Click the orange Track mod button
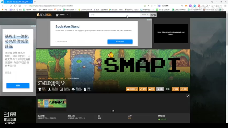The height and width of the screenshot is (128, 228). (143, 89)
